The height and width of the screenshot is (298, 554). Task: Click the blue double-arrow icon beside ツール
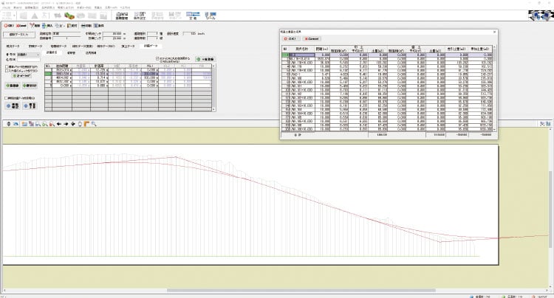(193, 15)
